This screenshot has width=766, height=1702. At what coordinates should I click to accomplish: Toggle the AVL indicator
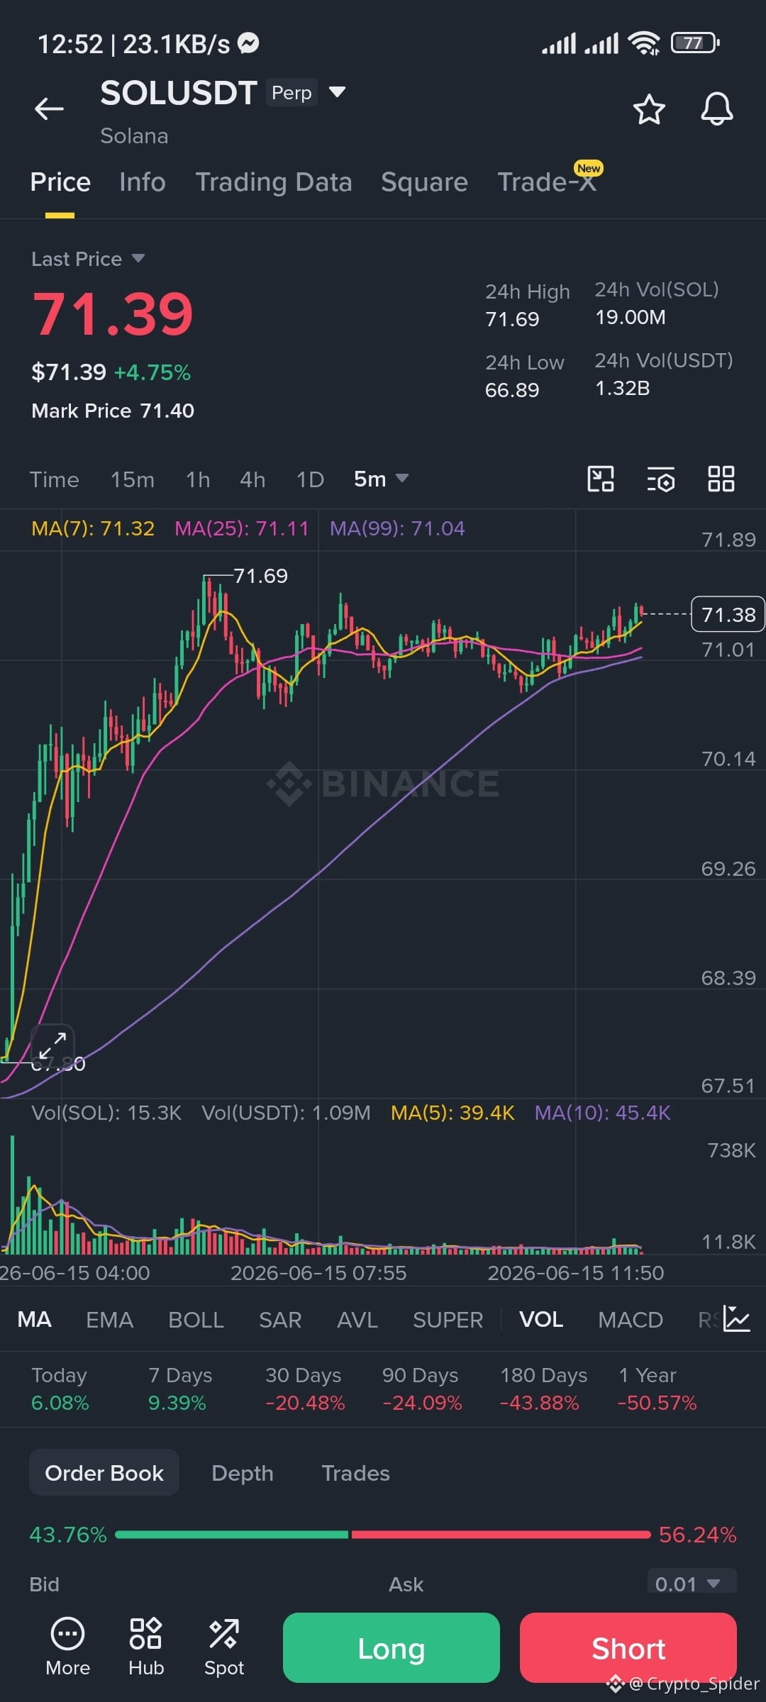357,1320
